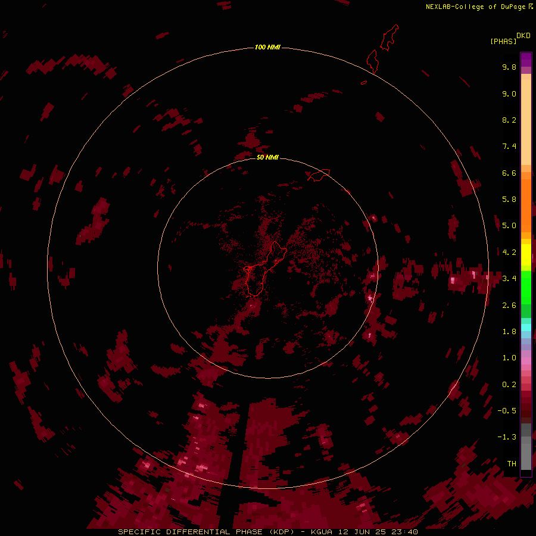
Task: Click the 3.4 legend value
Action: 509,279
